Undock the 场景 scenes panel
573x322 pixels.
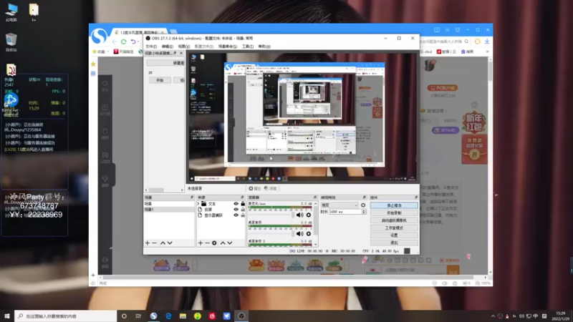192,197
